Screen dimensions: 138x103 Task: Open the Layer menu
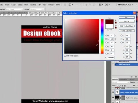[14, 5]
